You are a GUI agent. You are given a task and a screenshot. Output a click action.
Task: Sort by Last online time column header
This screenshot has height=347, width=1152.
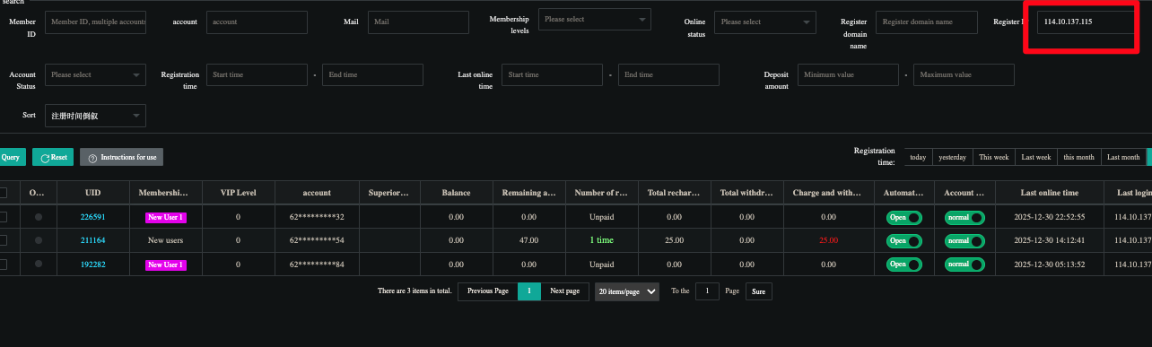1050,193
